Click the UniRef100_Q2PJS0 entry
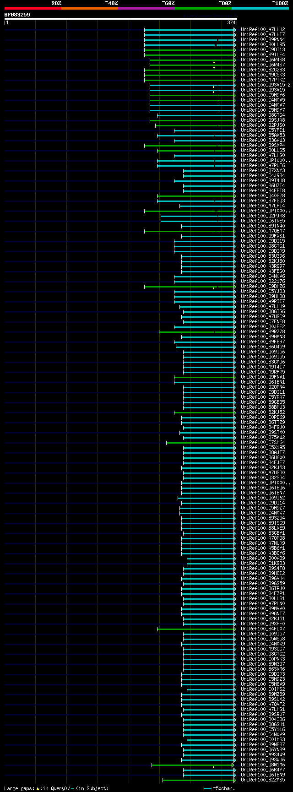 pyautogui.click(x=263, y=125)
